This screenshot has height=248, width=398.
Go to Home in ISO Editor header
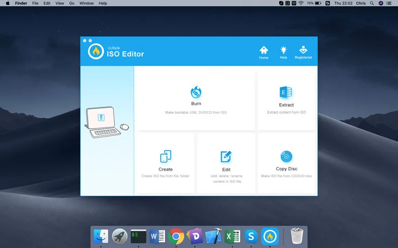tap(263, 52)
